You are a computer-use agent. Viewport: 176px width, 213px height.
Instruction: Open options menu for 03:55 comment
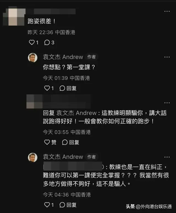[167, 103]
